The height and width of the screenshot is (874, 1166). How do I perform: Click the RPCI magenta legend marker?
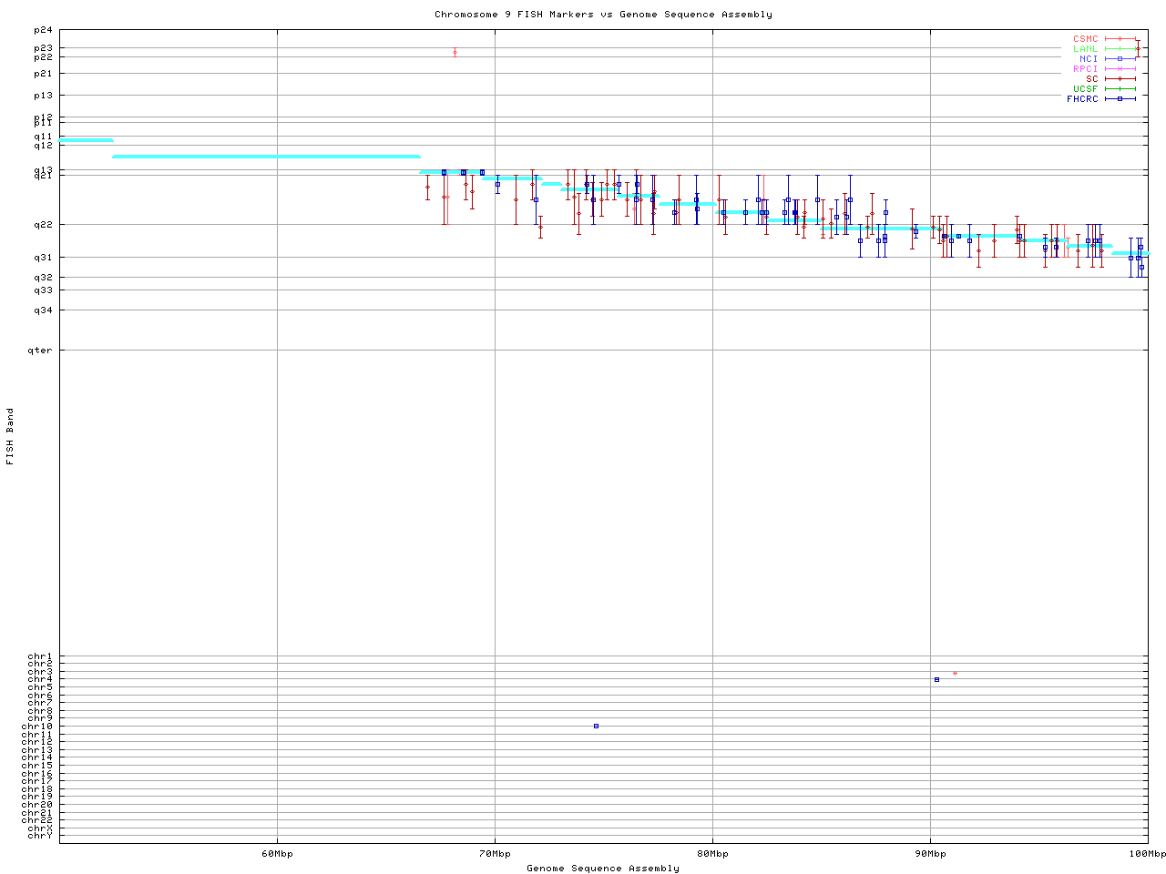pos(1120,69)
